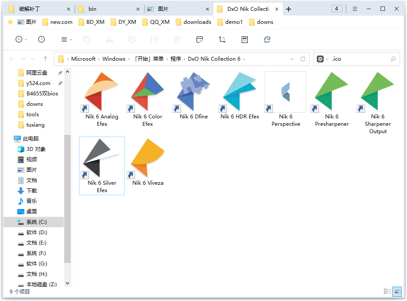Select drive 系统 (C:) in sidebar
This screenshot has width=407, height=301.
tap(33, 222)
